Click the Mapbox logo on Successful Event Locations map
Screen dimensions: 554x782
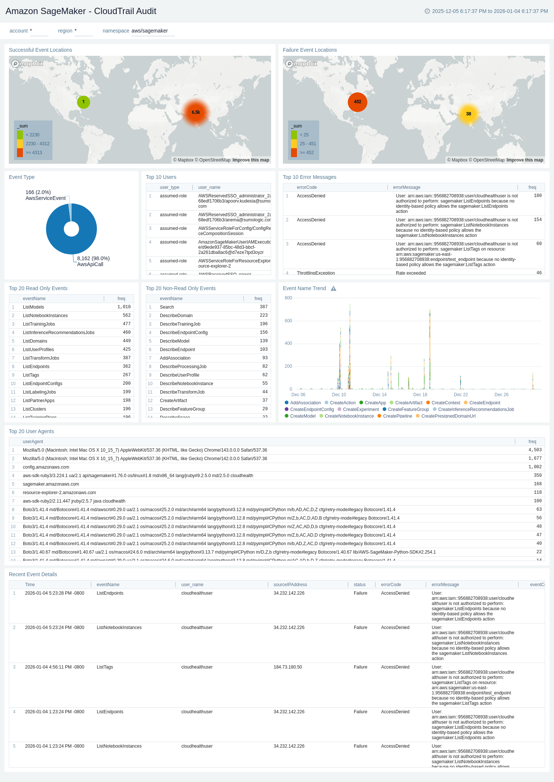click(x=27, y=64)
